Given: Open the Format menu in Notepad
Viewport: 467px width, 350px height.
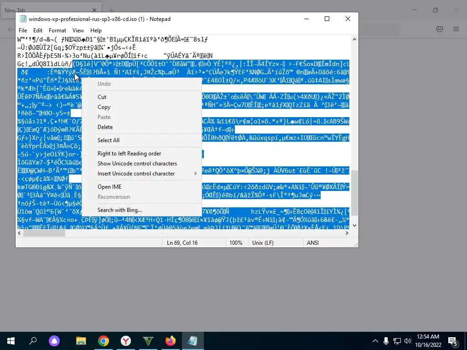Looking at the screenshot, I should tap(57, 31).
